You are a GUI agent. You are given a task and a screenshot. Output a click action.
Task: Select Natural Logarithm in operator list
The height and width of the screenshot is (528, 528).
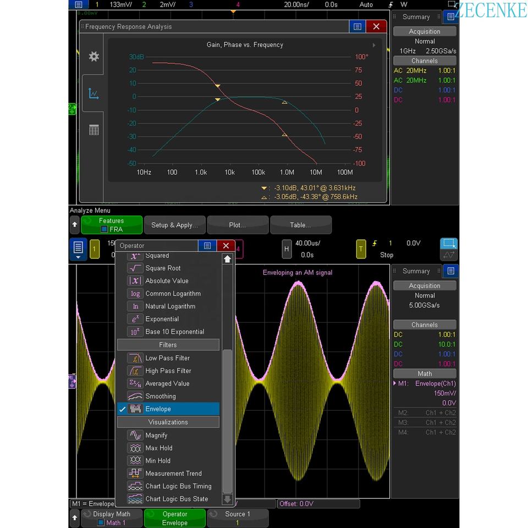pos(169,306)
